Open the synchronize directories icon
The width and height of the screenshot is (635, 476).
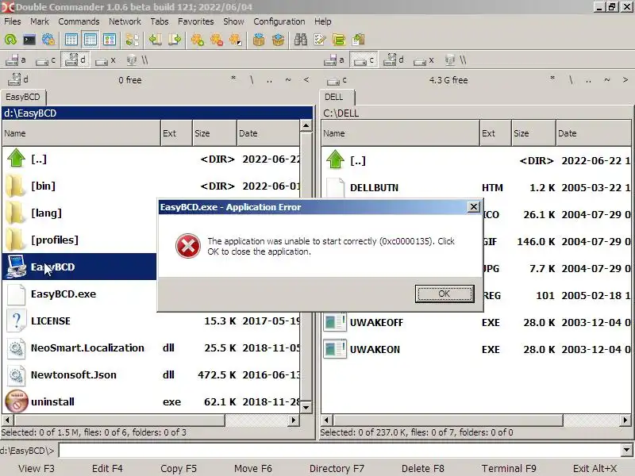pos(339,40)
